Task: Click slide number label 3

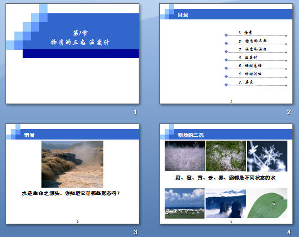Action: point(135,232)
